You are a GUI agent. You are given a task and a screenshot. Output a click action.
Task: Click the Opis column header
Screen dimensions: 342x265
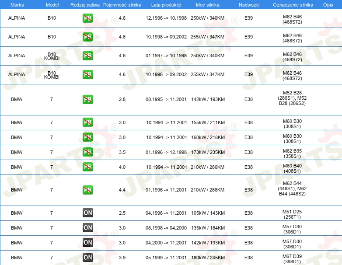click(x=328, y=4)
